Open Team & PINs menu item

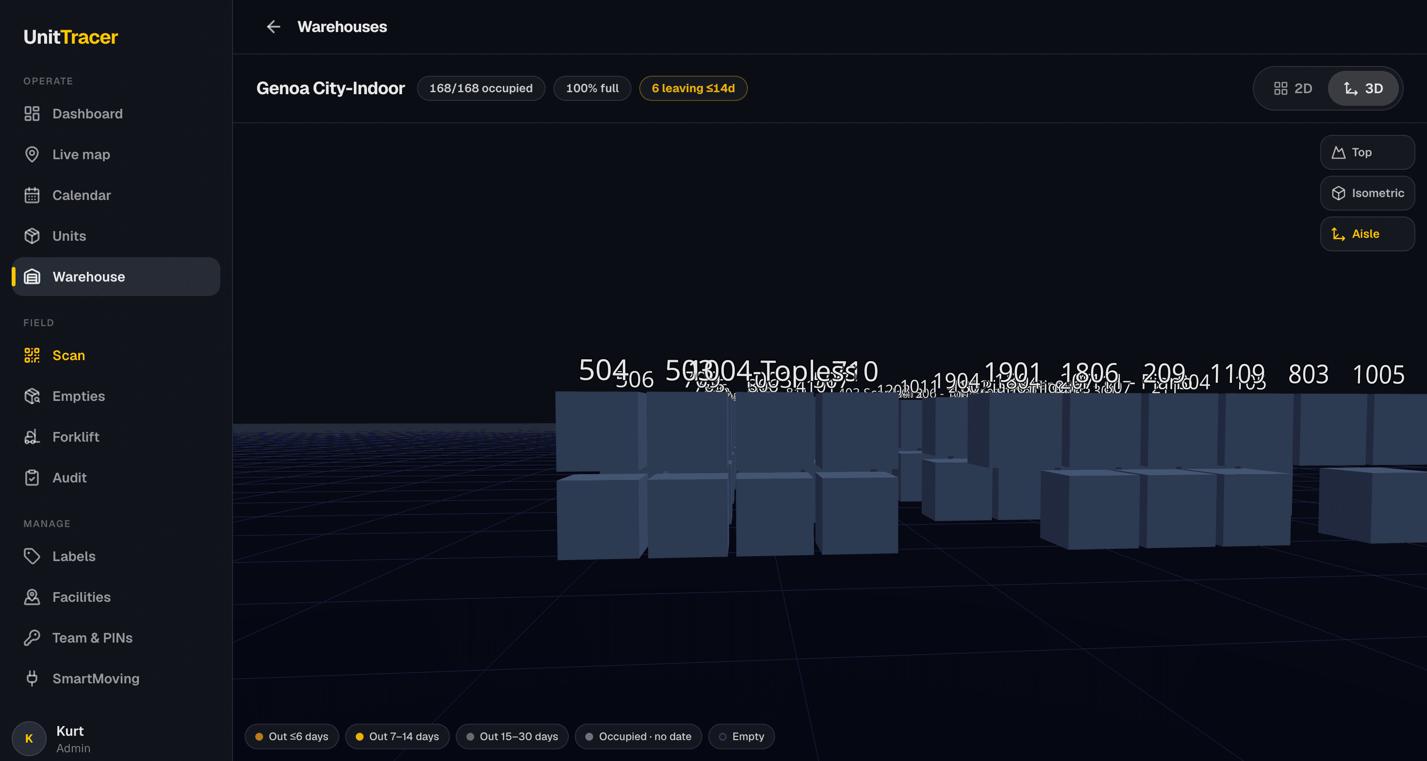[116, 638]
